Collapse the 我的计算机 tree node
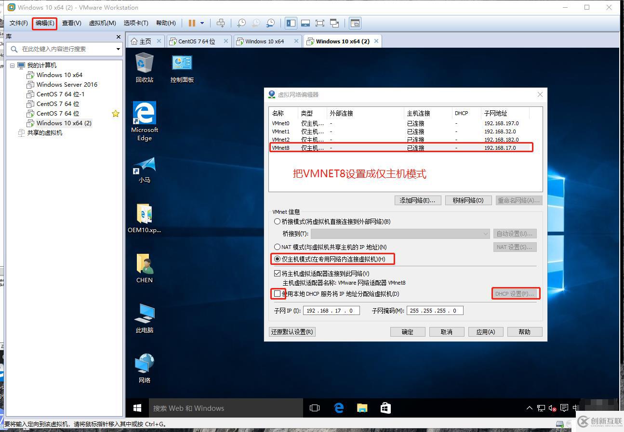 coord(13,65)
